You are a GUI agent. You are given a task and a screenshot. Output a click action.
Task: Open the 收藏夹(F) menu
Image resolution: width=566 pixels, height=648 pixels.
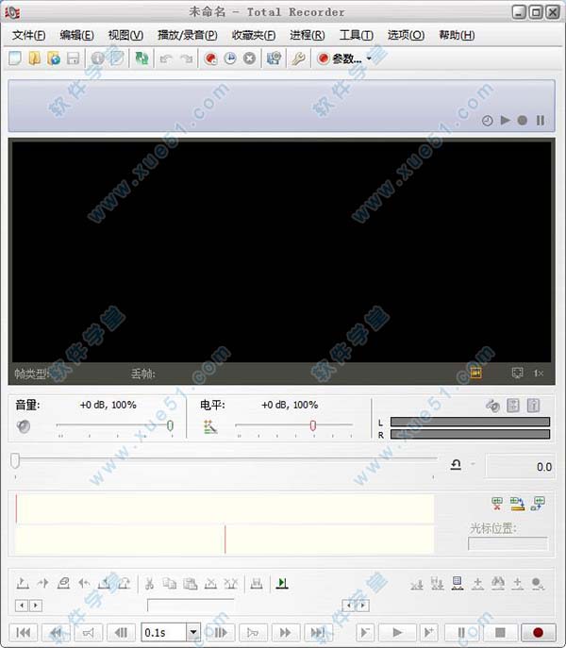254,35
